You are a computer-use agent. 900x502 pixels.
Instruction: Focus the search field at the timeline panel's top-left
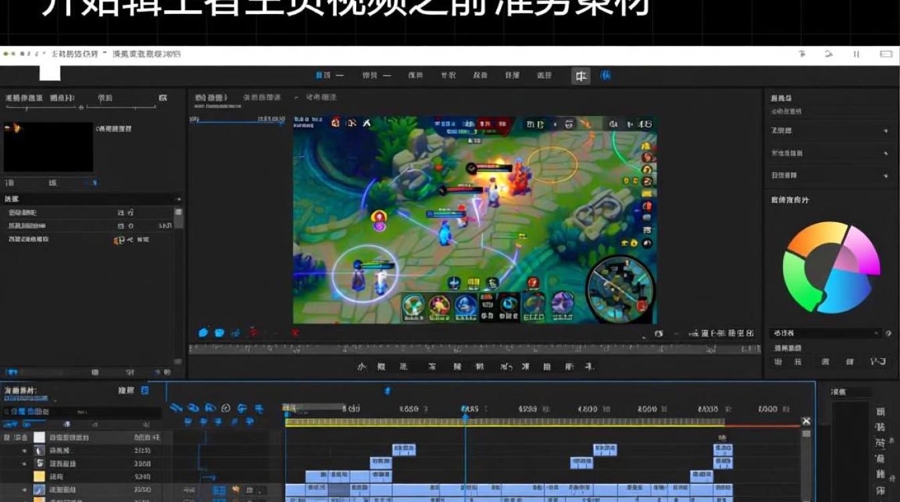[82, 412]
